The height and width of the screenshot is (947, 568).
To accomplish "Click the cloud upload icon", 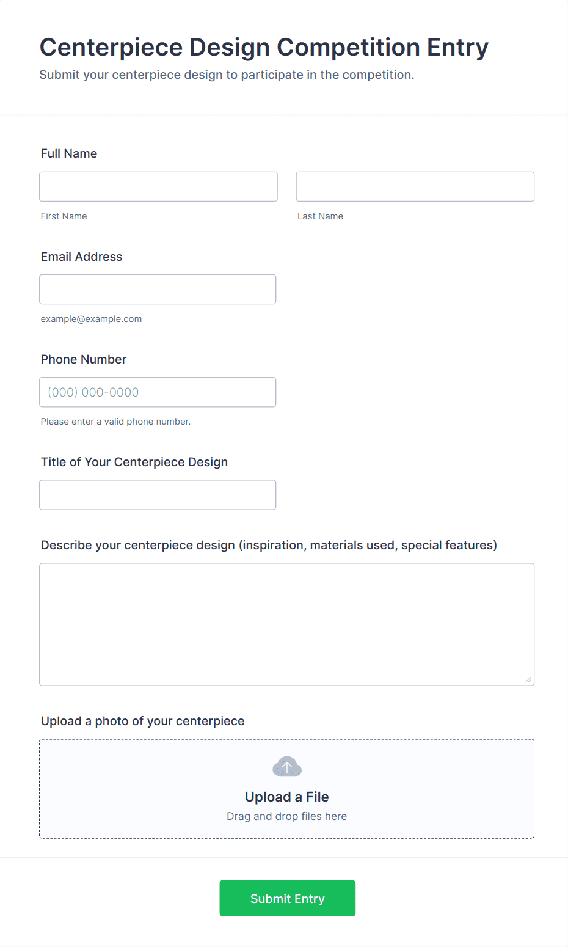I will point(286,767).
